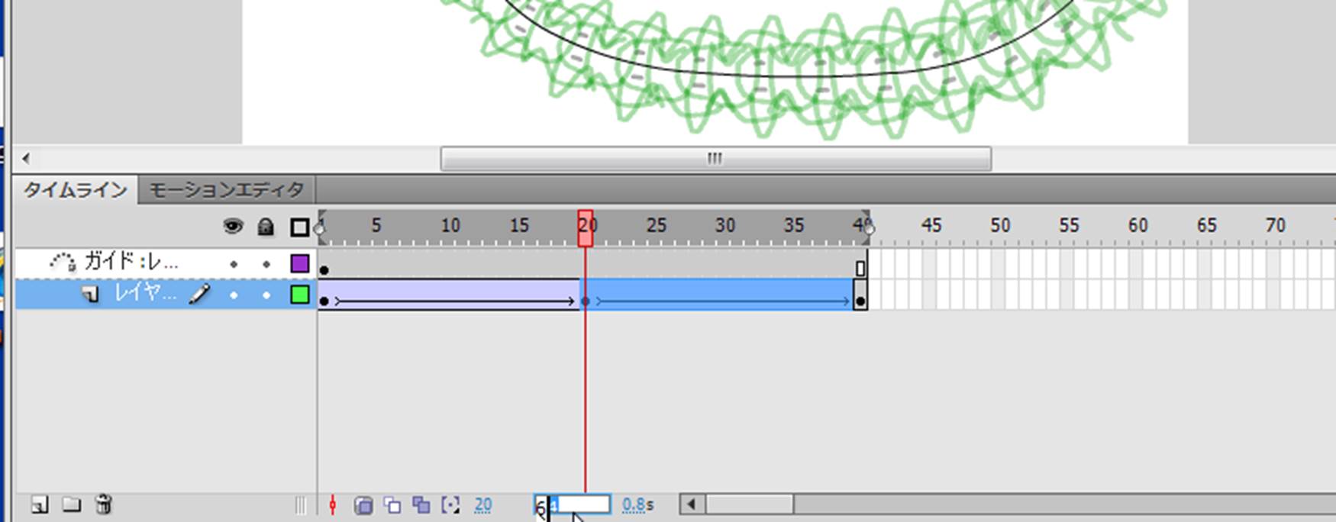Click the current frame number 20 value
1336x522 pixels.
click(482, 505)
